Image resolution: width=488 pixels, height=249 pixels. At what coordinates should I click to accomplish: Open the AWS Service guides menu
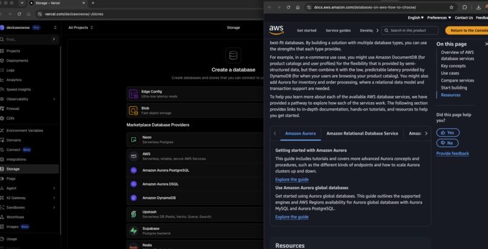point(338,30)
